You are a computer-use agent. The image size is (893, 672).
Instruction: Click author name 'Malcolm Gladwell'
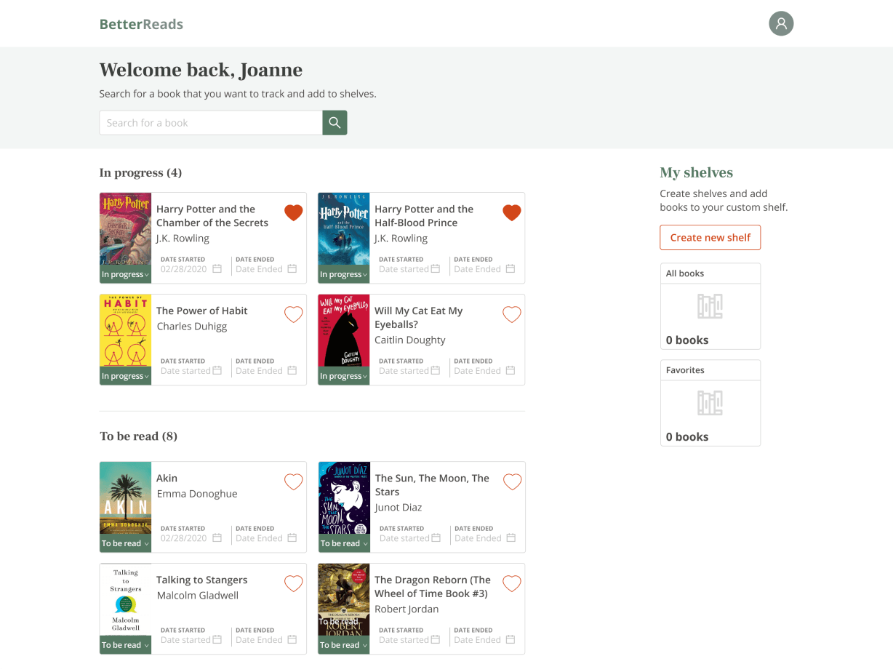[198, 596]
